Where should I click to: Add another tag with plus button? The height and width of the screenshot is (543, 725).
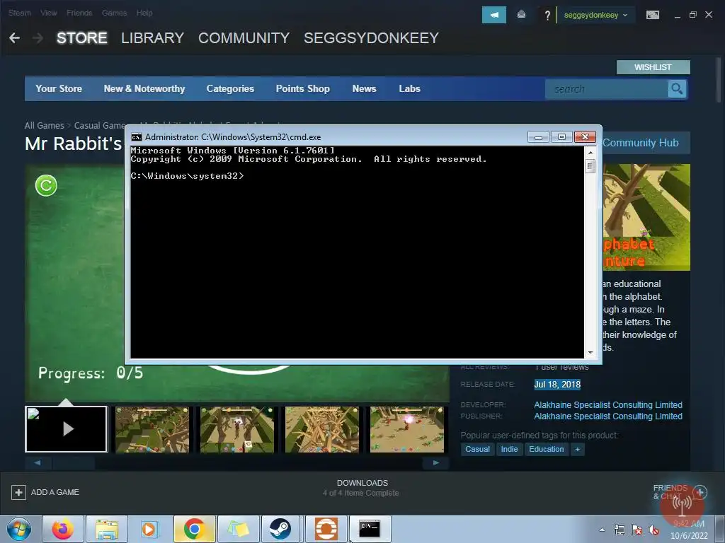click(577, 449)
